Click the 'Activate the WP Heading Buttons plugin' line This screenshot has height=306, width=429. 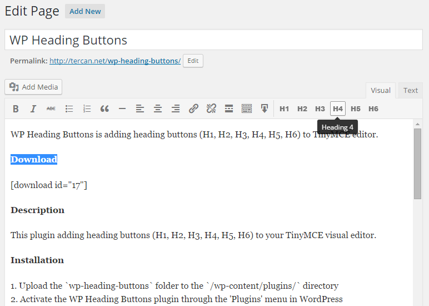tap(177, 299)
